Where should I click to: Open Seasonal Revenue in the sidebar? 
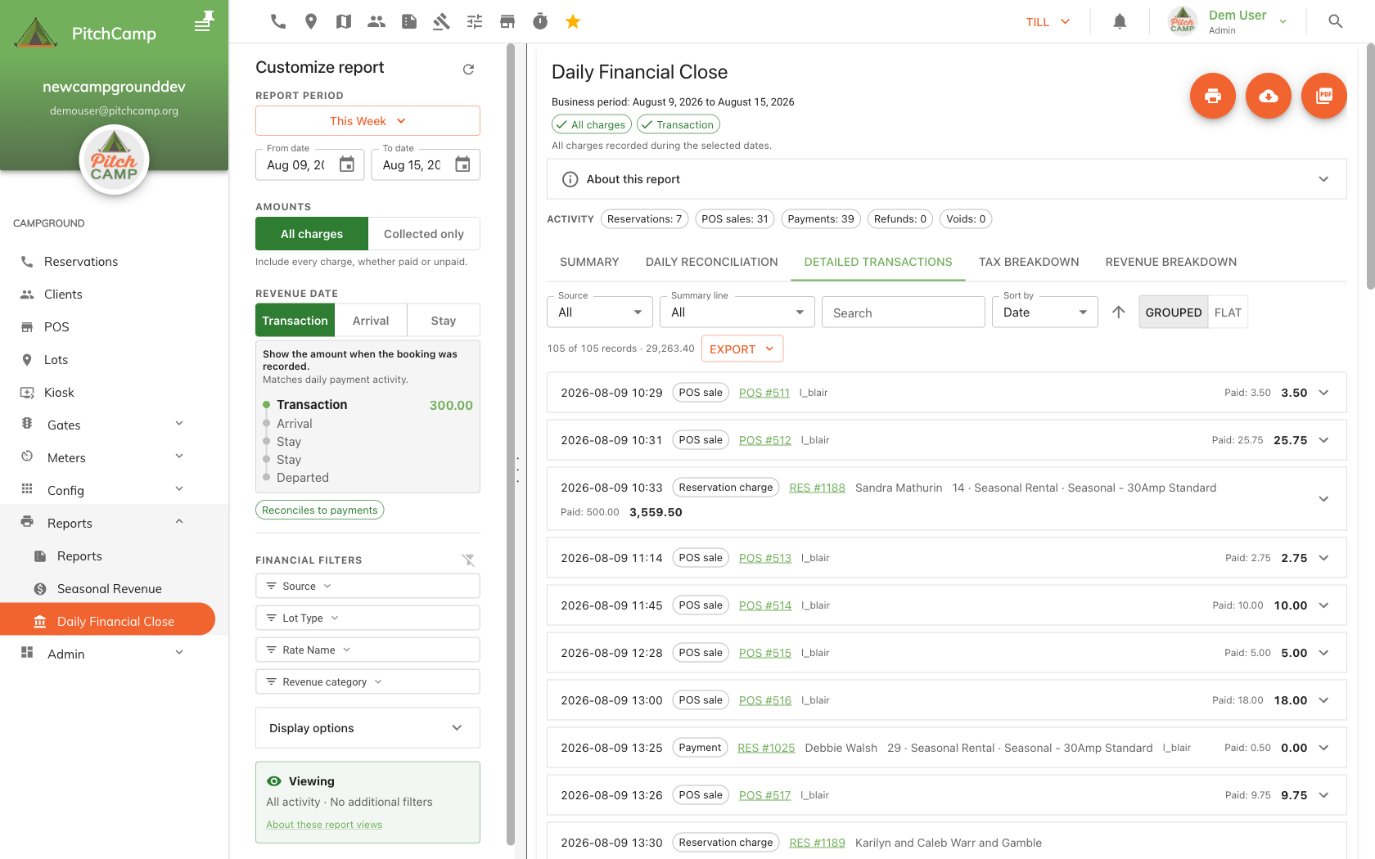107,589
